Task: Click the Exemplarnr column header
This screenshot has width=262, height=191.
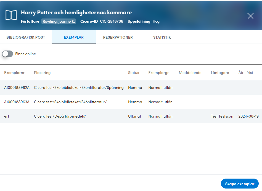Action: [14, 73]
